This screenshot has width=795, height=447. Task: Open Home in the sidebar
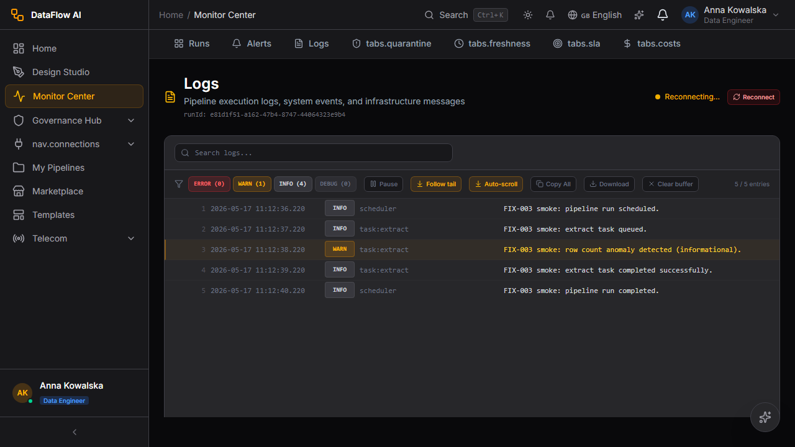point(74,48)
